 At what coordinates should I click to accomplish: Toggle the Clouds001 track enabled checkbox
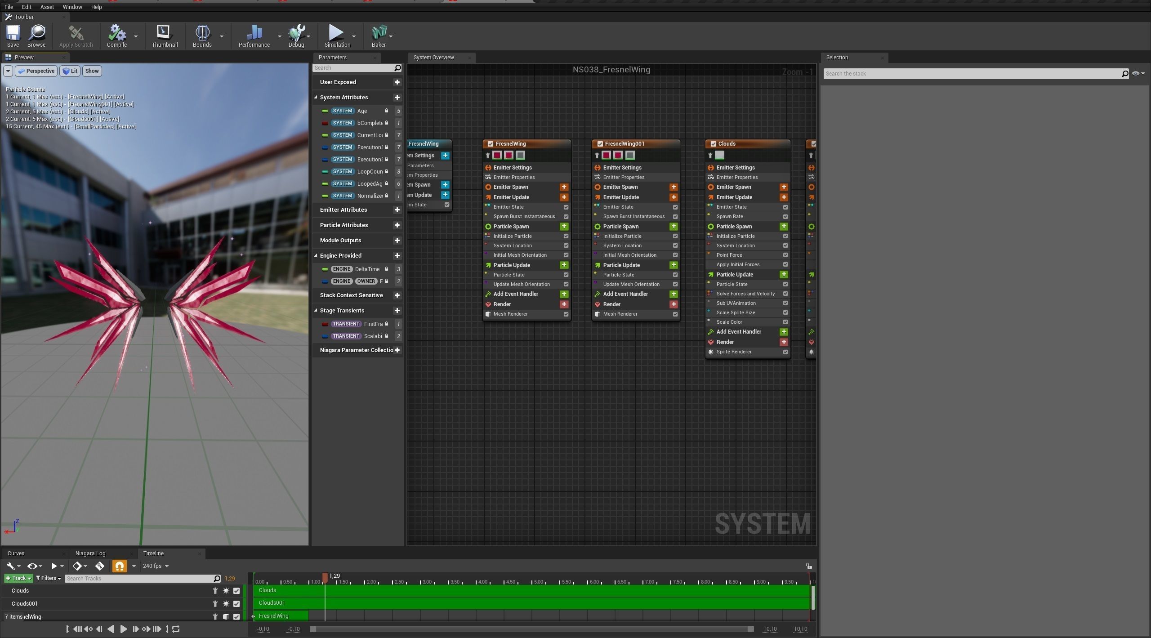click(236, 604)
